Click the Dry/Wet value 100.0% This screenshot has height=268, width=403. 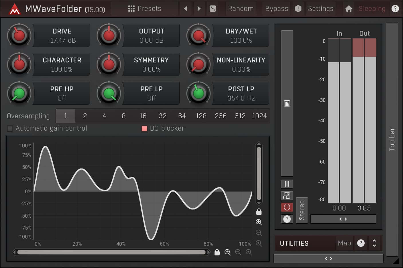pyautogui.click(x=241, y=40)
